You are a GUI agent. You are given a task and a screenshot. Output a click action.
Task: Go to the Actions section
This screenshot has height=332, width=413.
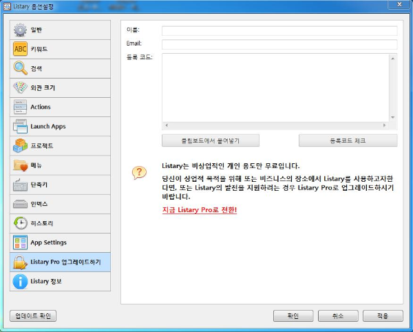[x=60, y=107]
